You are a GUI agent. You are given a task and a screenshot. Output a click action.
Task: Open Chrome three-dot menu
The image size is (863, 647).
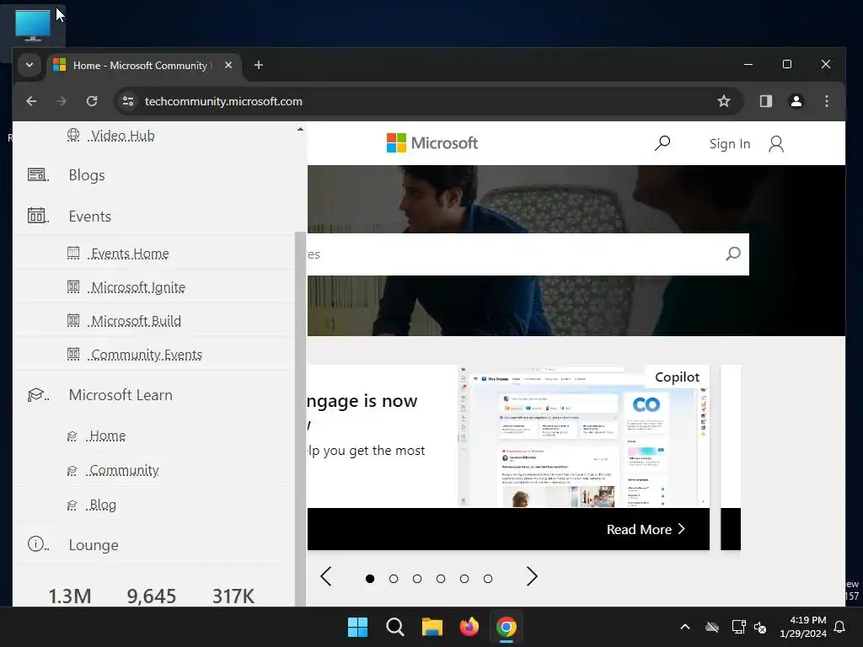tap(826, 101)
